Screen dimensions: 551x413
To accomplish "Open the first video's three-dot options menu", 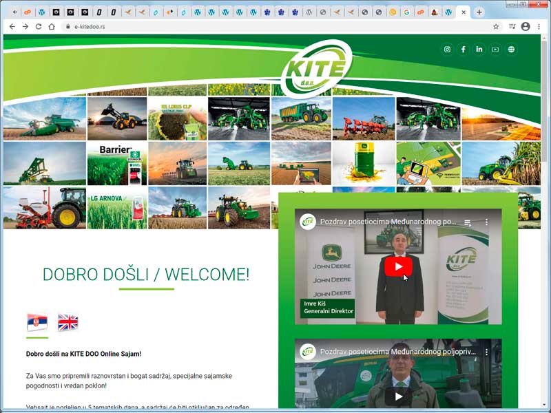I will 486,223.
